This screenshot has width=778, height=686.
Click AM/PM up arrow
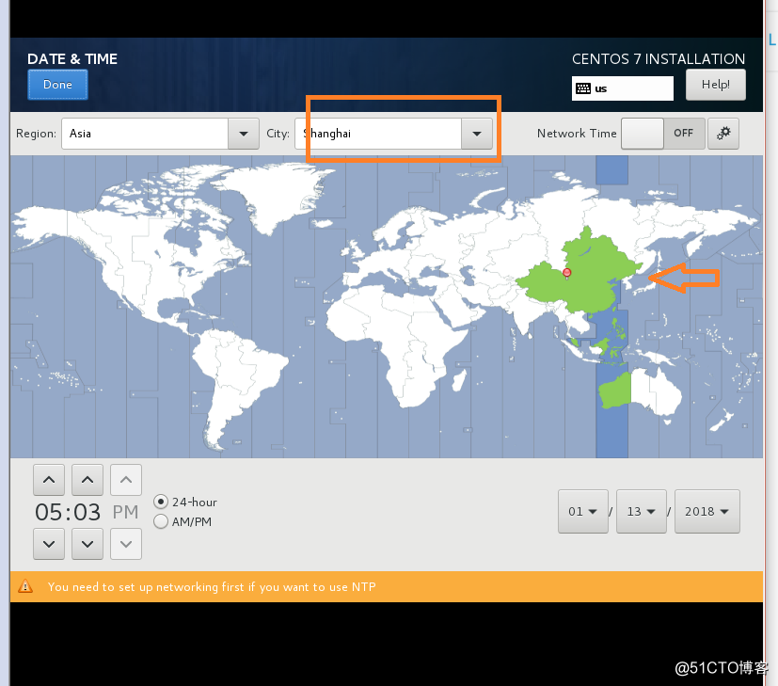click(126, 480)
